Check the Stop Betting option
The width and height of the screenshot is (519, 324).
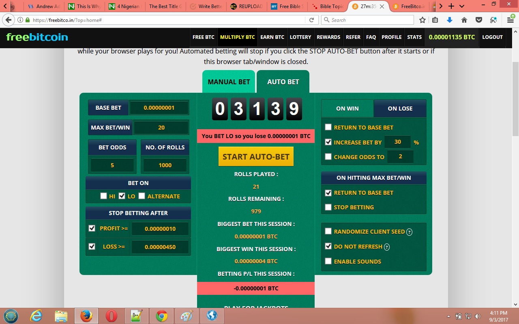328,207
